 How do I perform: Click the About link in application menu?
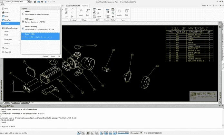coord(53,57)
